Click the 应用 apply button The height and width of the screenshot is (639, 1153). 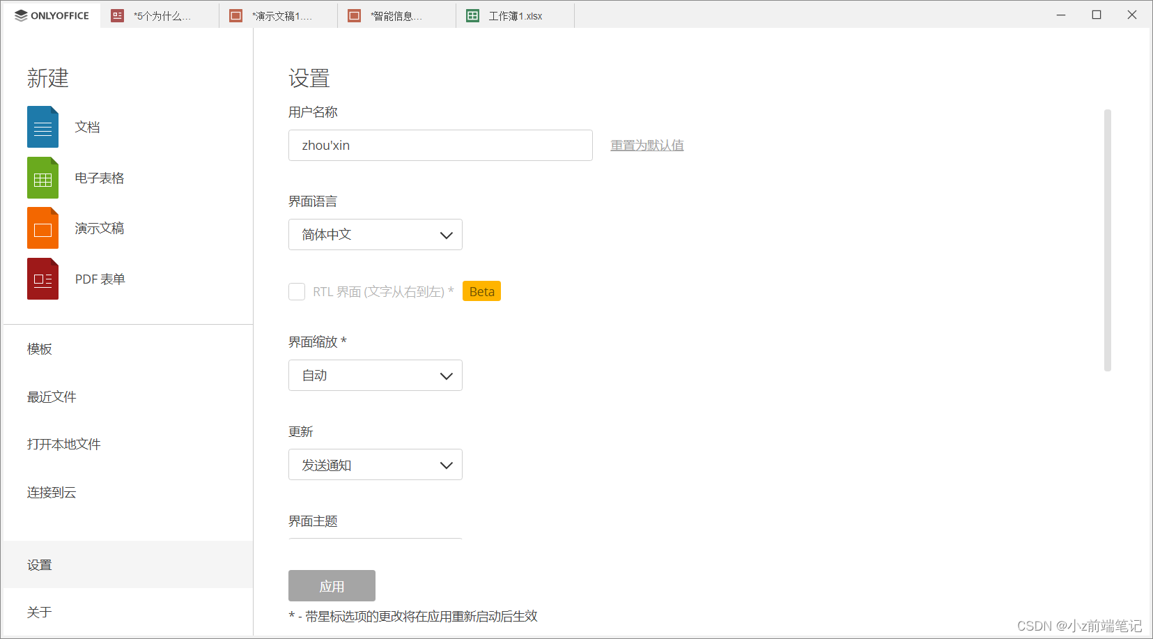(332, 586)
